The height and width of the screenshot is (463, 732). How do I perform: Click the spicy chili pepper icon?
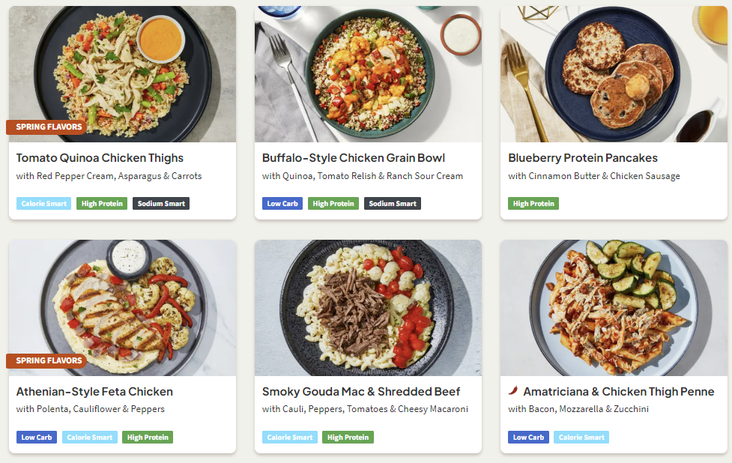point(513,391)
